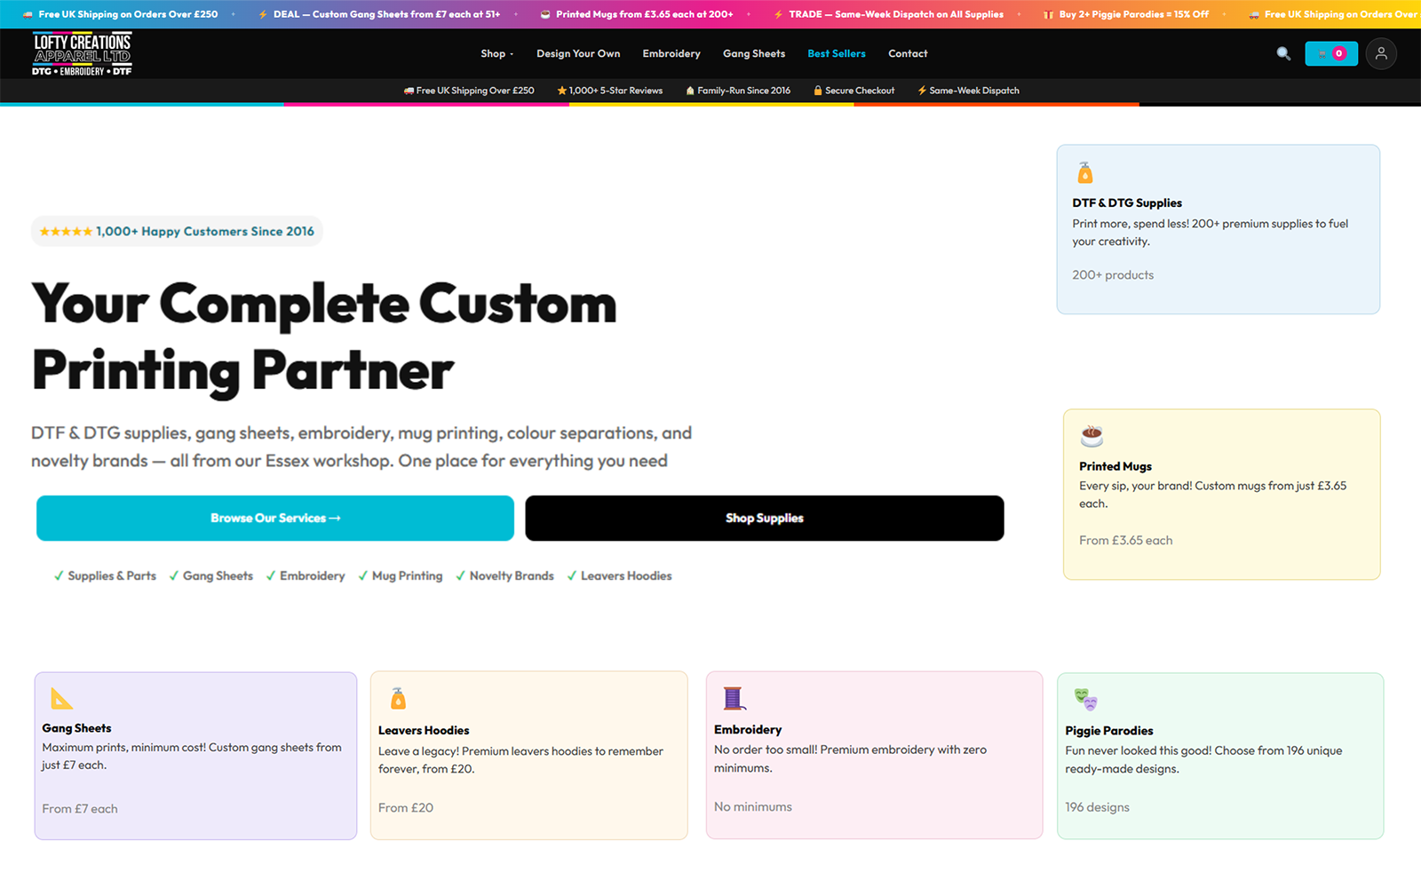Click the Browse Our Services button

pos(275,518)
